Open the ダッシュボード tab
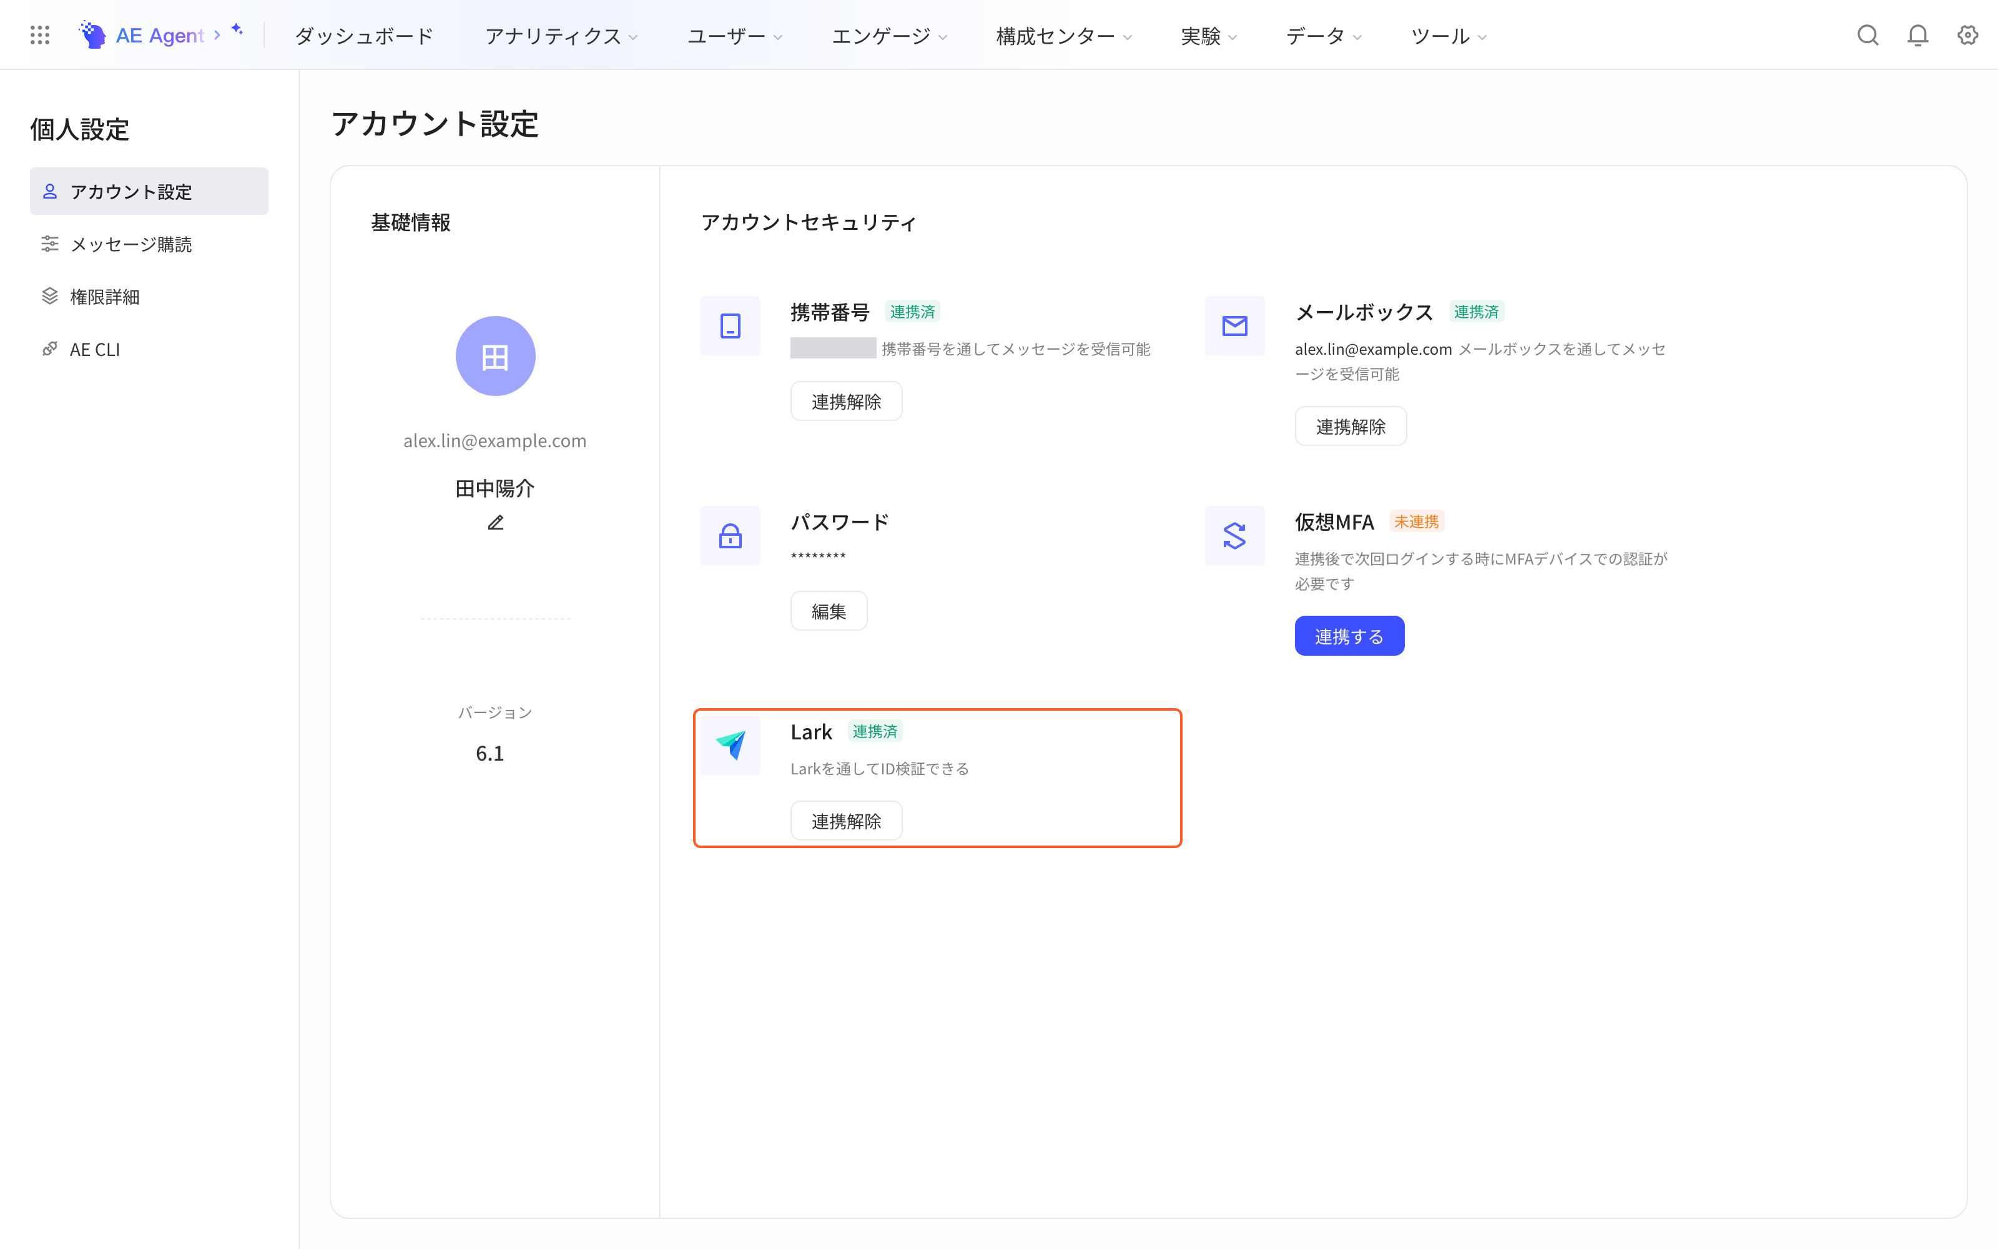Viewport: 1998px width, 1249px height. tap(364, 36)
